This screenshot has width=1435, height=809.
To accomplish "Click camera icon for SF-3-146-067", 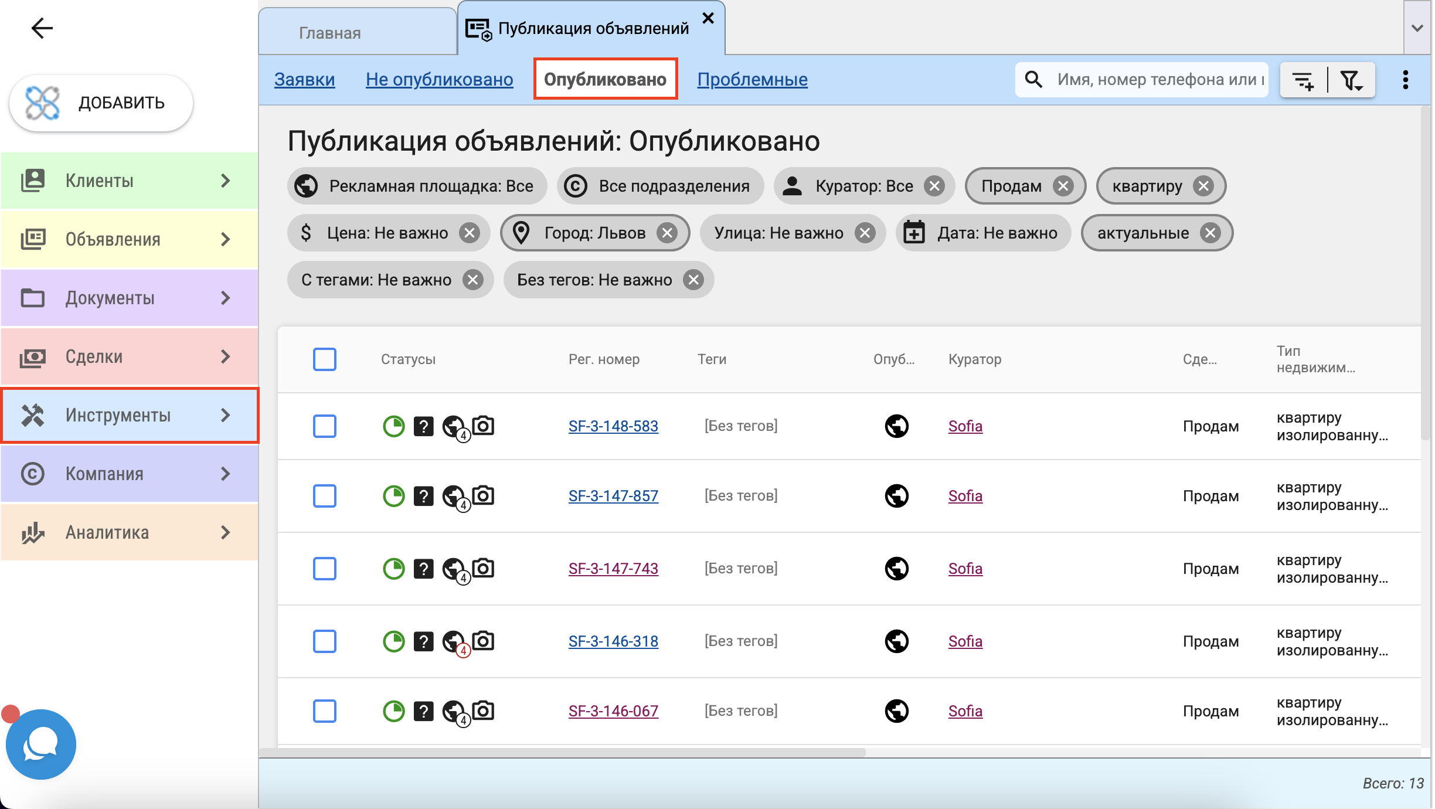I will tap(483, 710).
